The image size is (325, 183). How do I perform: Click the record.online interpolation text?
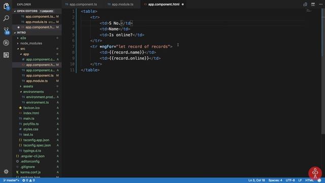click(x=129, y=58)
